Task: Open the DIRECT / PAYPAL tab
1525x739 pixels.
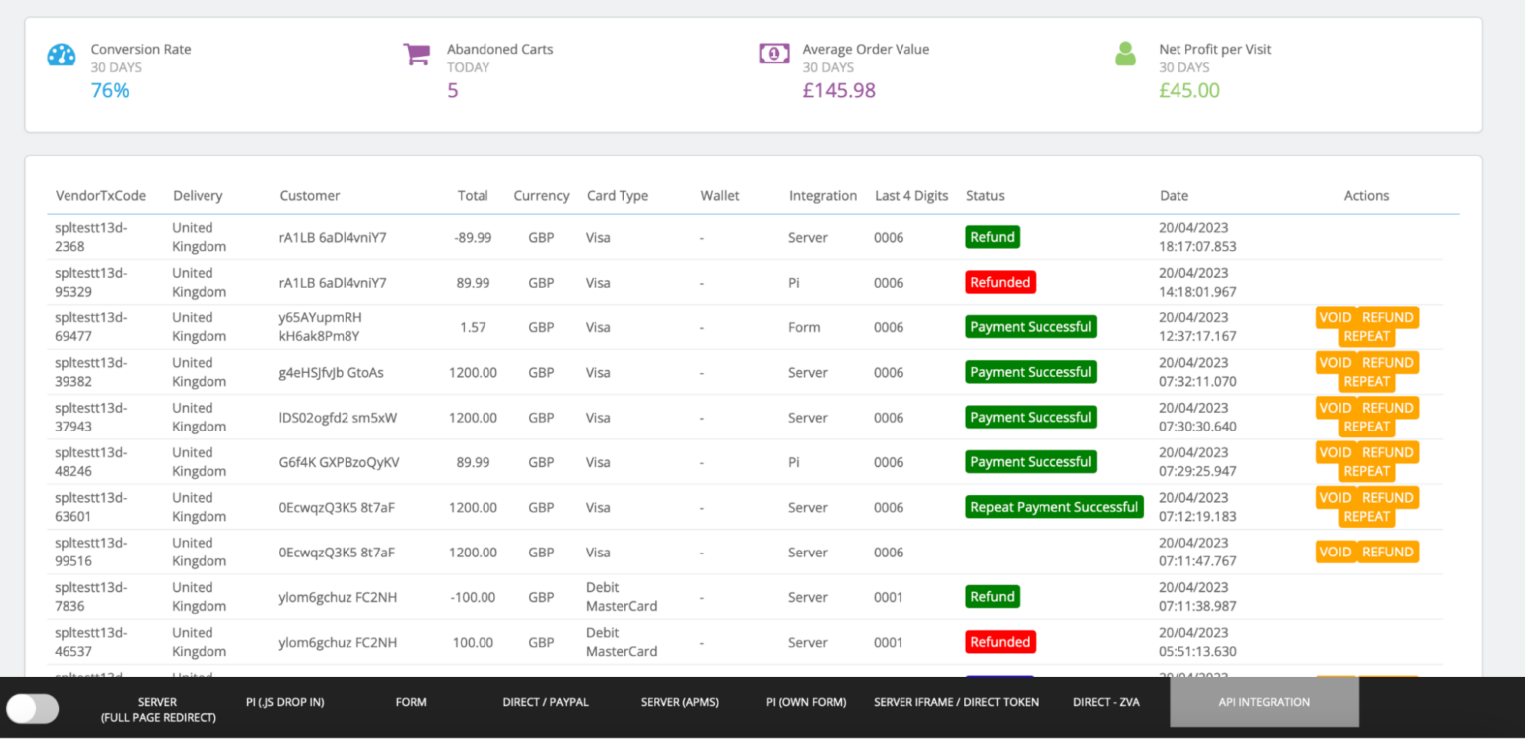Action: (x=545, y=701)
